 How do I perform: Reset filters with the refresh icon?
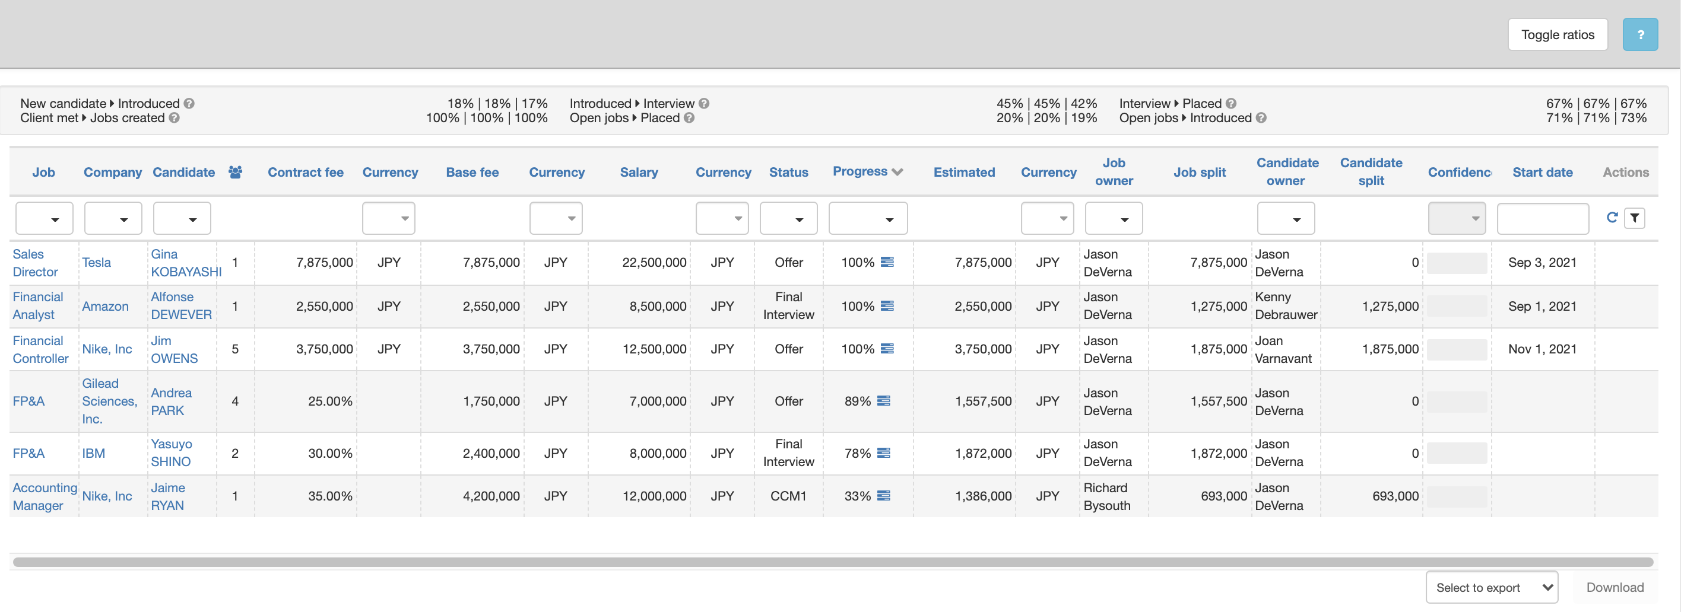coord(1612,218)
